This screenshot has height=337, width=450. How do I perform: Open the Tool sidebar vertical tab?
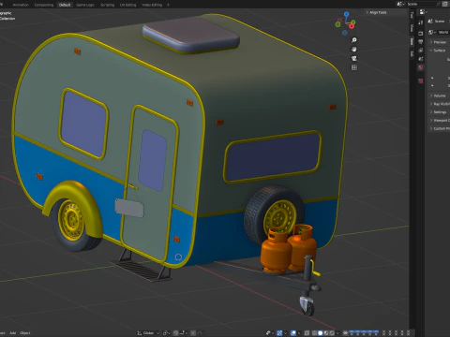pos(412,15)
